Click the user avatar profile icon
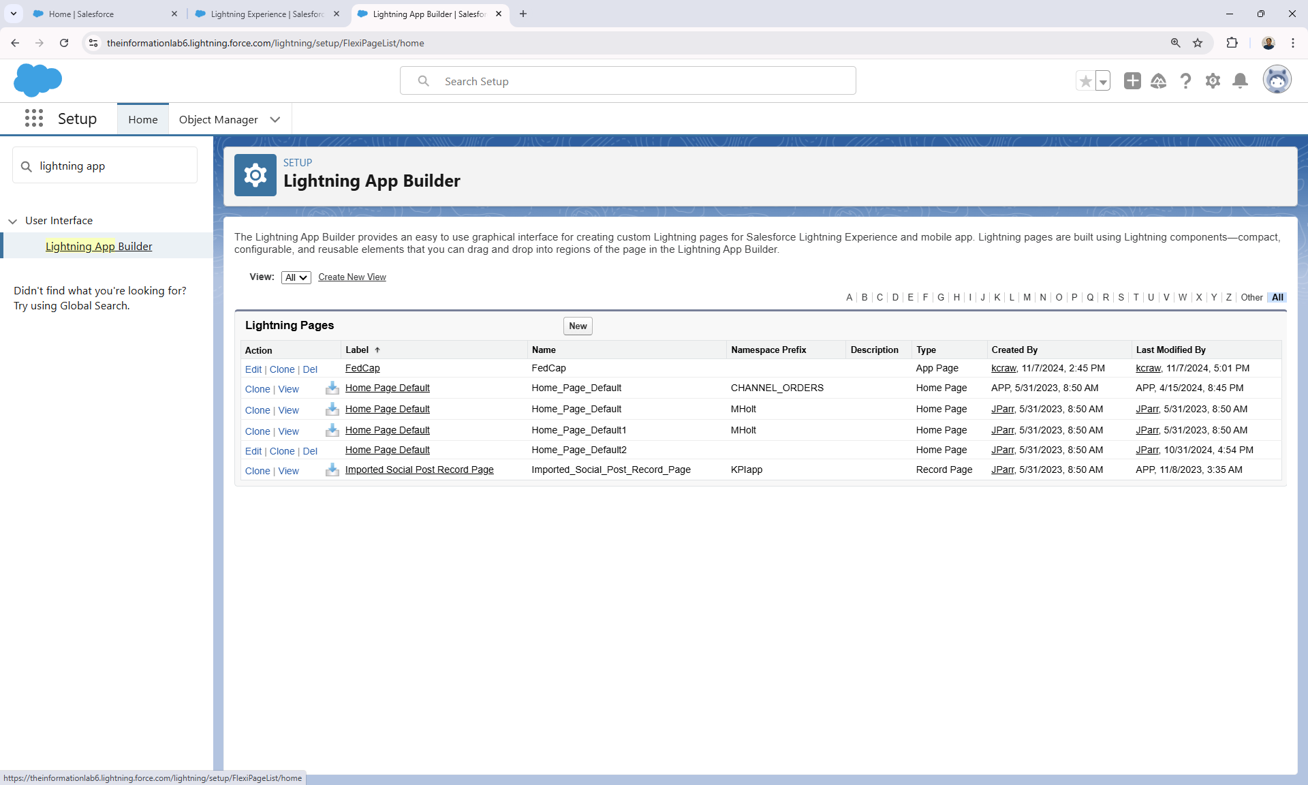 point(1276,80)
